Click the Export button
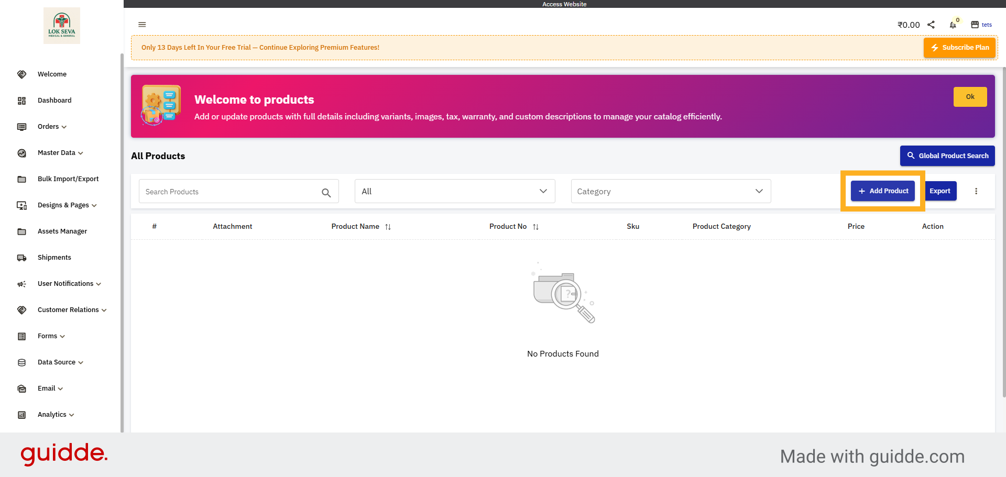 coord(940,191)
